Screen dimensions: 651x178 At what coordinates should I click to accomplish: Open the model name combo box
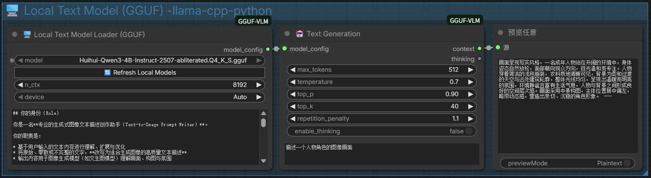click(140, 60)
